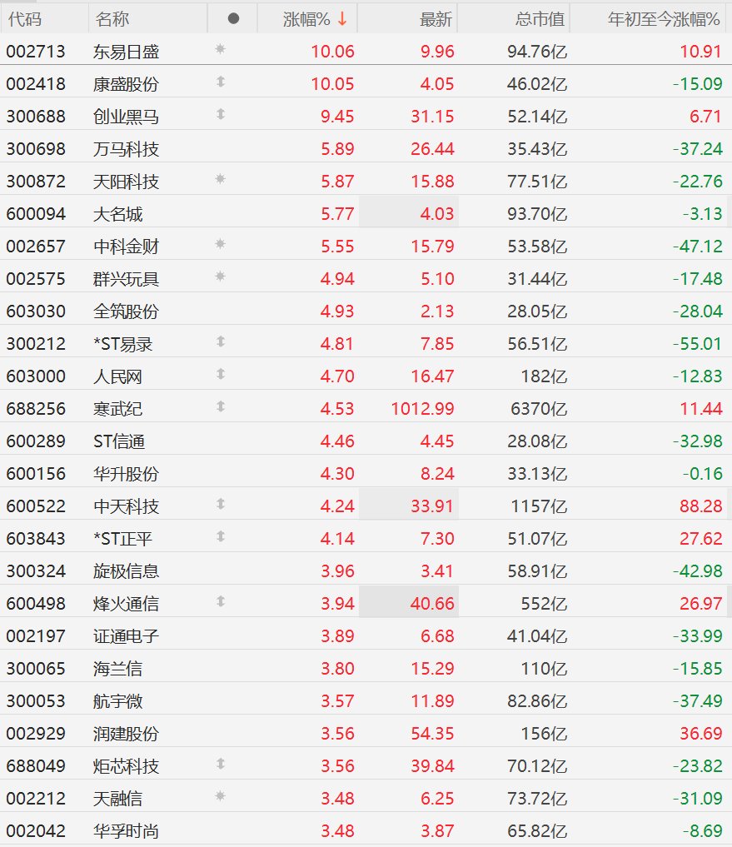Viewport: 732px width, 847px height.
Task: Click 中科金财 year-to-date -47.12
Action: tap(697, 247)
